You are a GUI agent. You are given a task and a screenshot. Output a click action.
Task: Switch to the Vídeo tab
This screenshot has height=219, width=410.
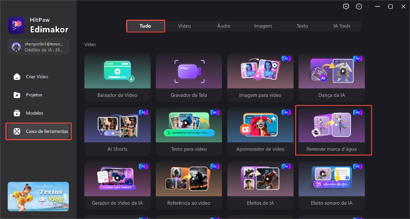coord(184,26)
